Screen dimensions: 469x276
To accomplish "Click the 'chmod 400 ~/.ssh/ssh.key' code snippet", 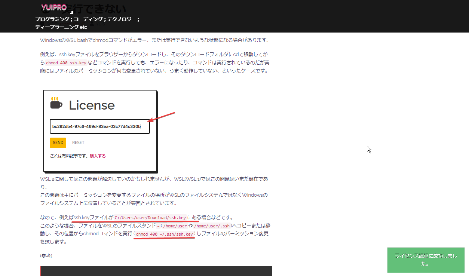I will pos(165,234).
